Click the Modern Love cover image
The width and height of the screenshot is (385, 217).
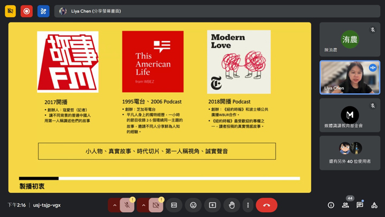(239, 62)
